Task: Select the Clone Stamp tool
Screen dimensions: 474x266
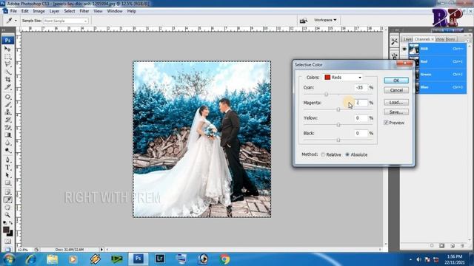Action: [7, 112]
